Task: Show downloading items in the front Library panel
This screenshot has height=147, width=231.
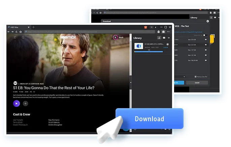Action: click(159, 38)
